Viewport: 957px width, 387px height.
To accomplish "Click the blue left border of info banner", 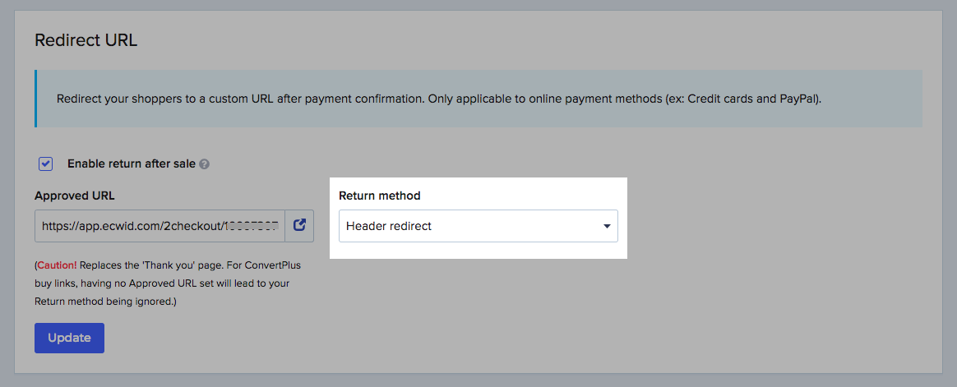I will tap(36, 99).
